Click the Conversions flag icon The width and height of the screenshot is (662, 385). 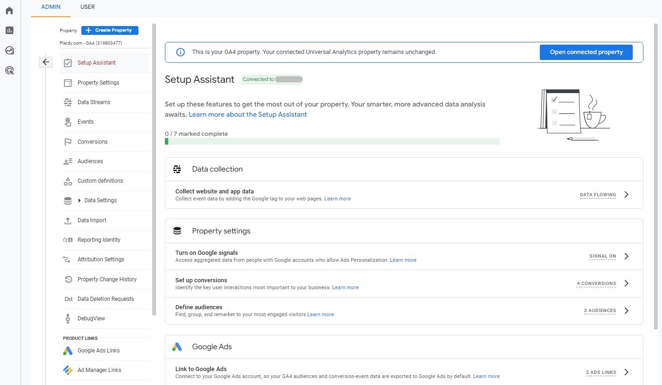click(68, 142)
